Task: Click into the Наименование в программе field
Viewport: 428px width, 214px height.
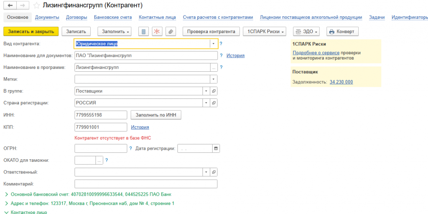Action: (x=142, y=67)
